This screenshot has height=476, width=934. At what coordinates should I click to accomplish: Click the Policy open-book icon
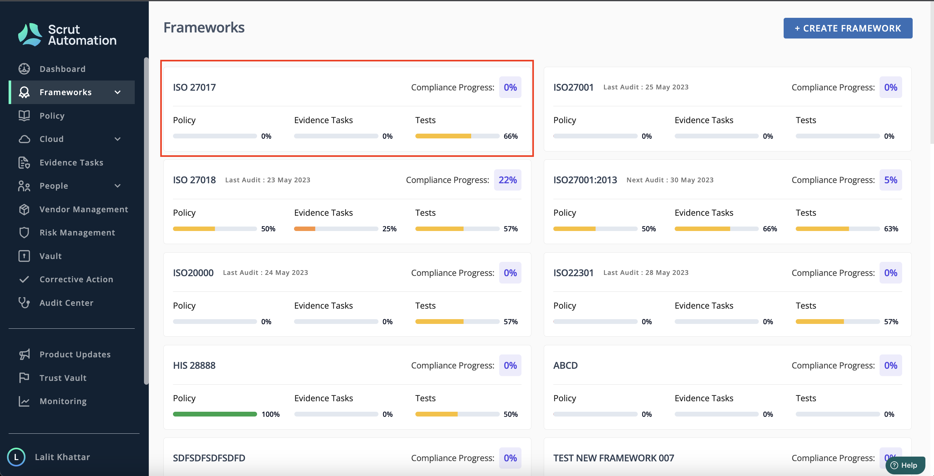coord(24,115)
